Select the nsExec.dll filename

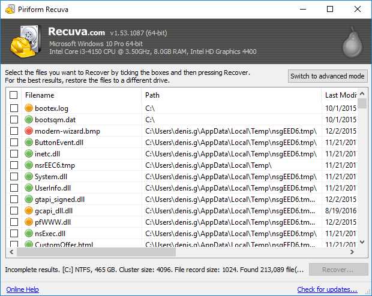click(50, 234)
